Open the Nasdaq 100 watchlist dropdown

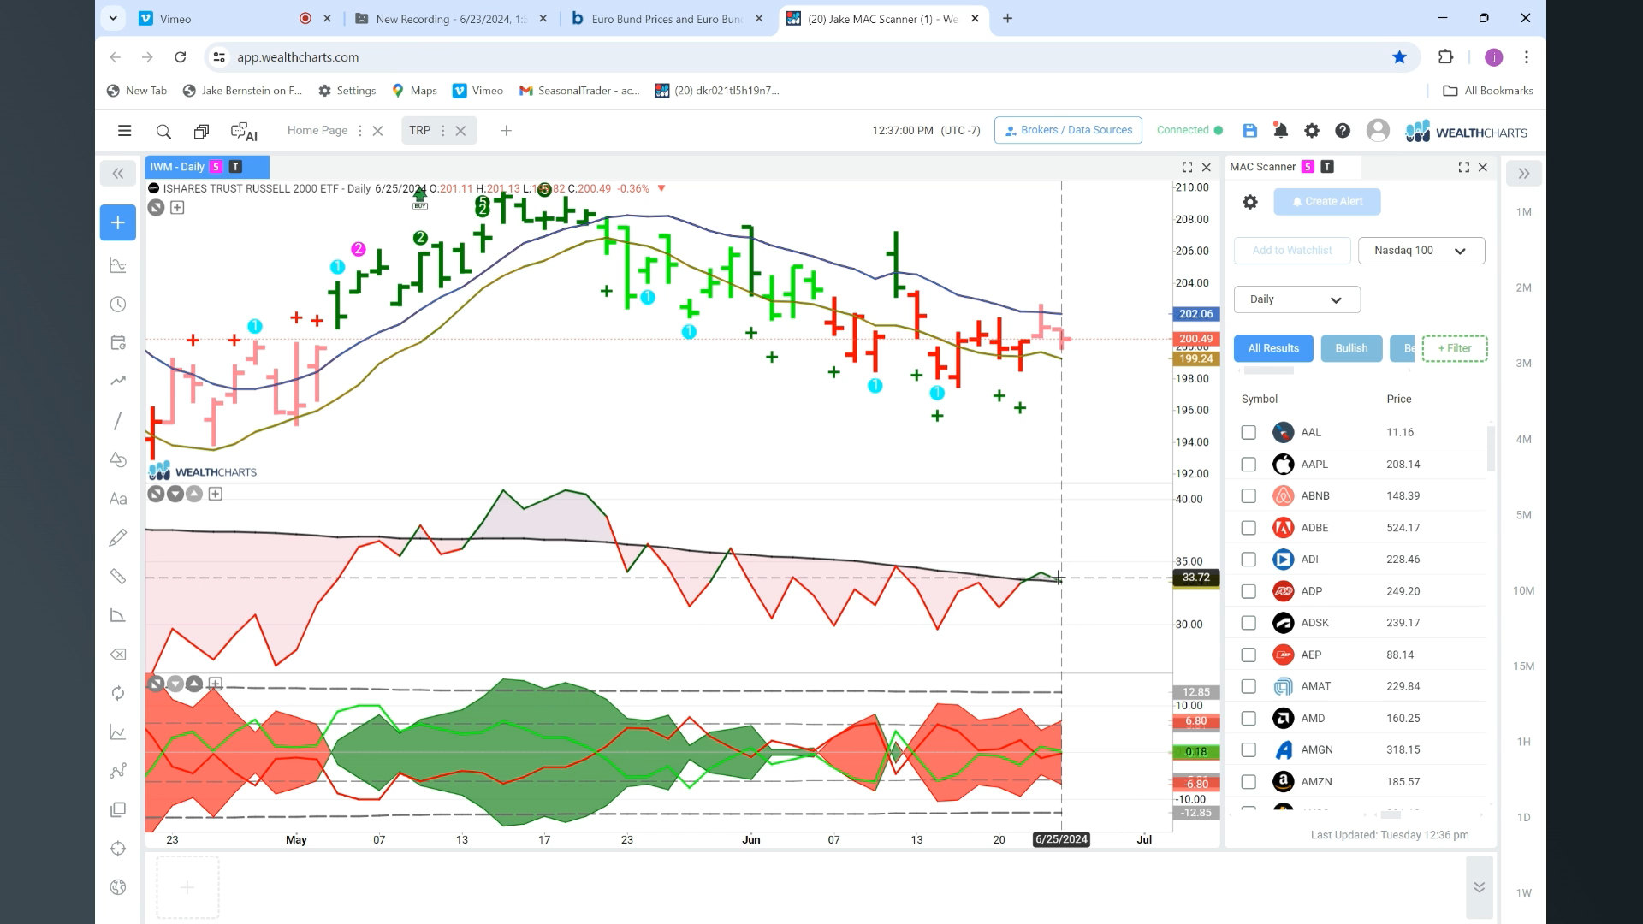point(1421,251)
